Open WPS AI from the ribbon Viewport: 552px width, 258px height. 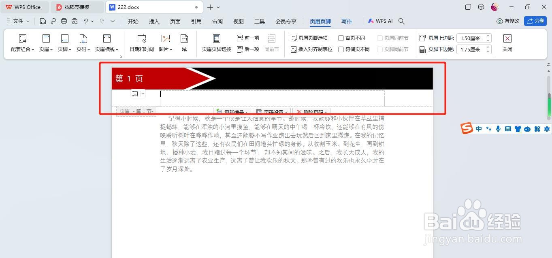tap(380, 21)
